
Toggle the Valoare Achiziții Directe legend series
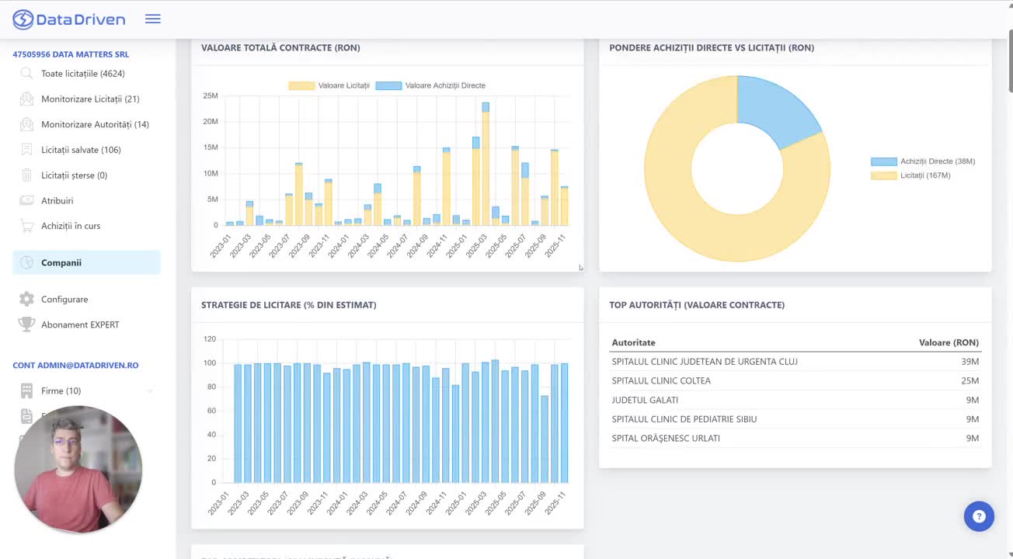pos(431,85)
